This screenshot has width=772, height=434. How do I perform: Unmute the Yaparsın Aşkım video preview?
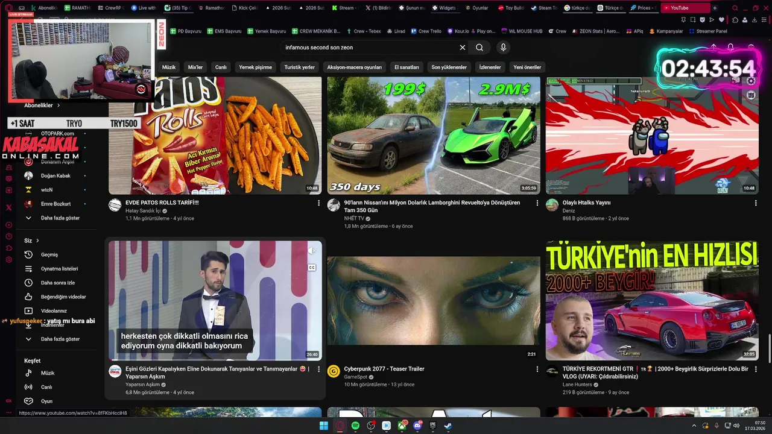(312, 250)
